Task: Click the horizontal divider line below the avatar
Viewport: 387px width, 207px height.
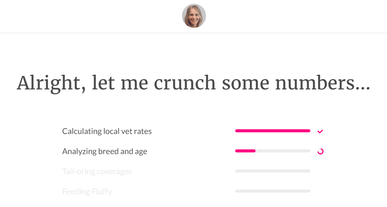Action: tap(193, 33)
